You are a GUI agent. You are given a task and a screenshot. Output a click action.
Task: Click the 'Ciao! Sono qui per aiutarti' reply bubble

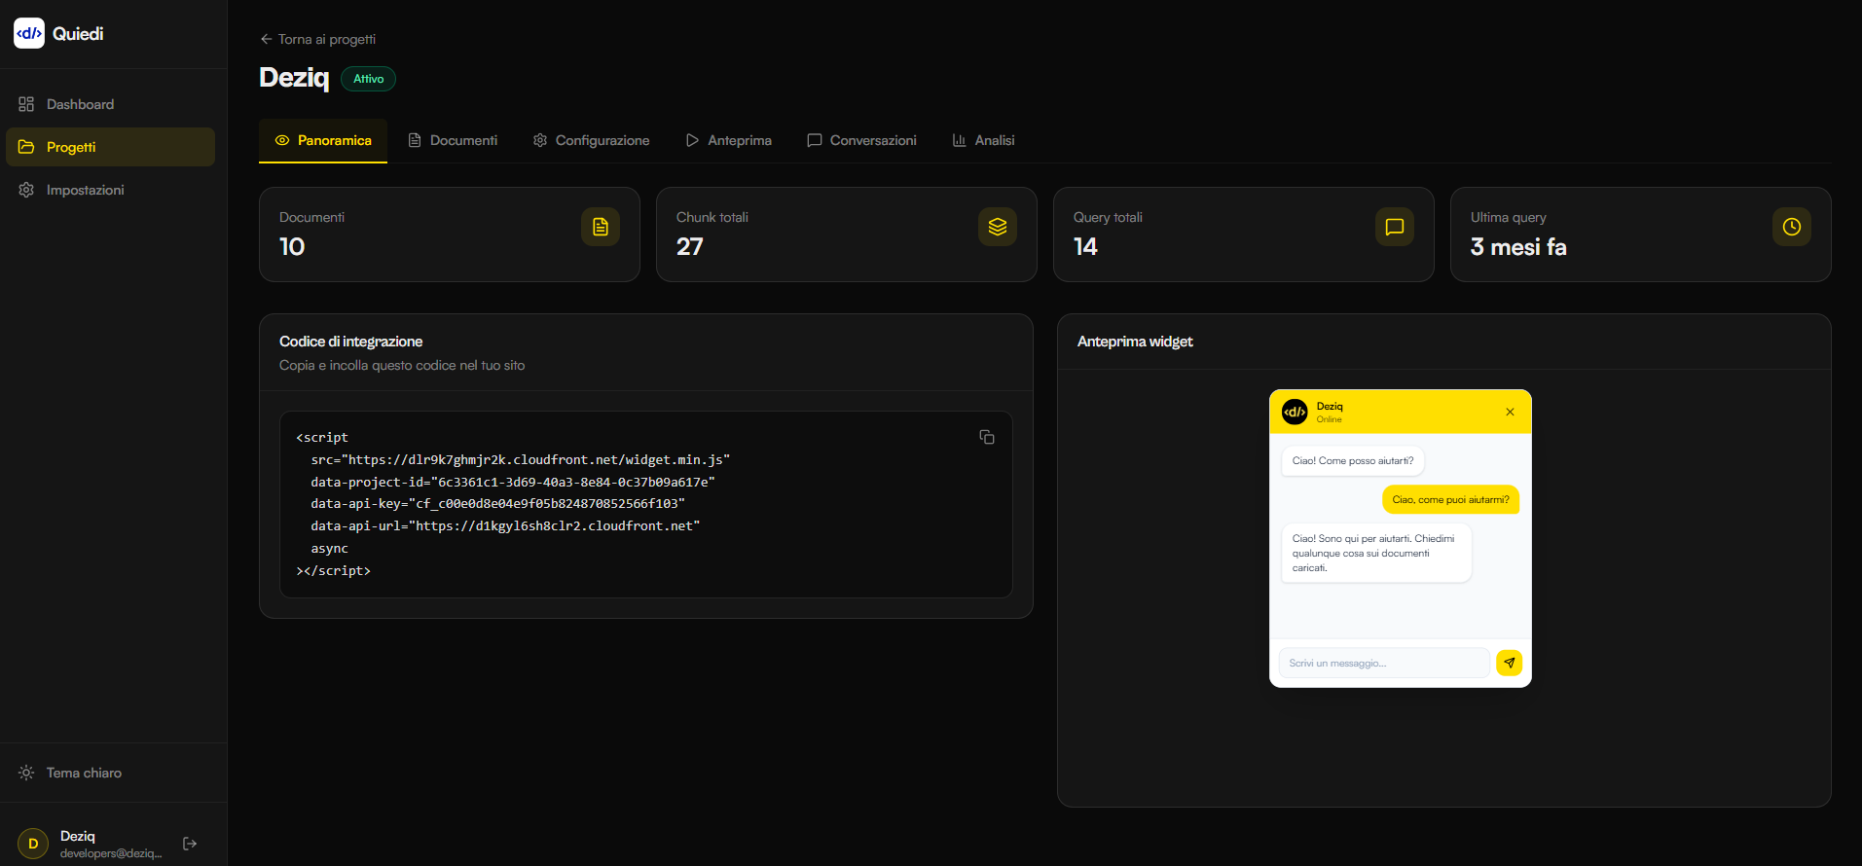[1376, 553]
